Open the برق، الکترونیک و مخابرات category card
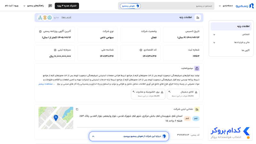 coord(148,94)
